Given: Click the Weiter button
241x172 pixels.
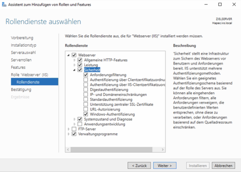Looking at the screenshot, I should click(x=165, y=166).
